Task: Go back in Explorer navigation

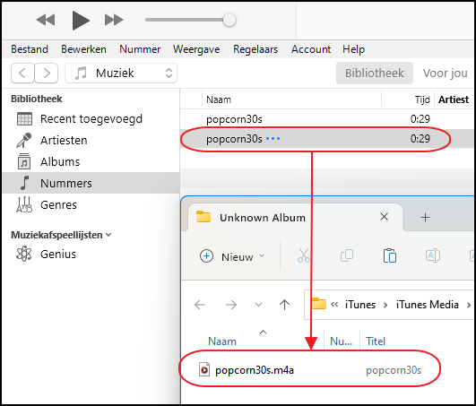Action: point(200,305)
